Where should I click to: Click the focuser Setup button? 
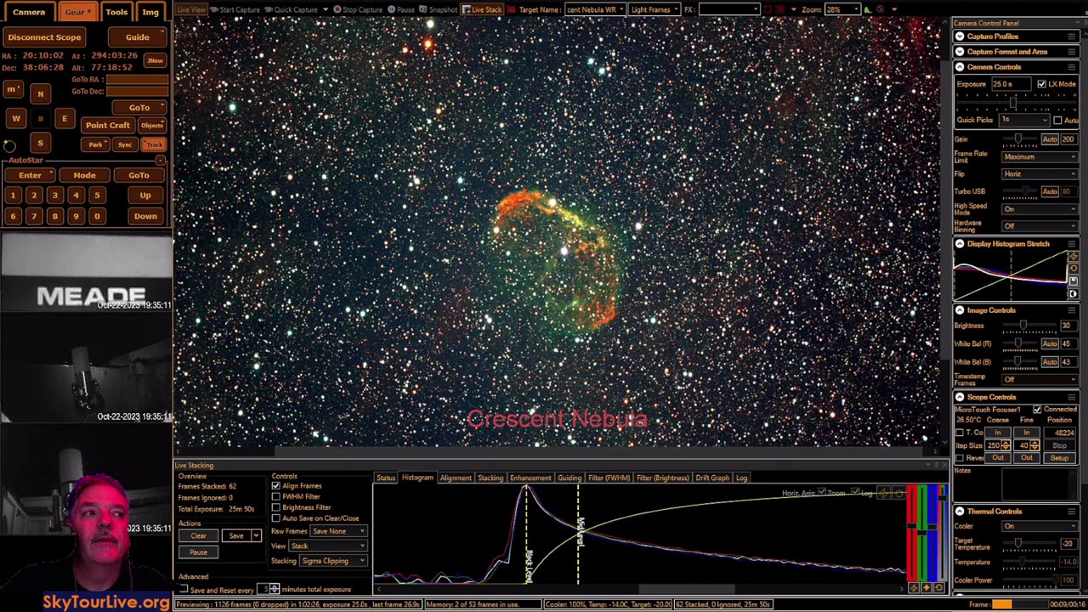tap(1059, 458)
